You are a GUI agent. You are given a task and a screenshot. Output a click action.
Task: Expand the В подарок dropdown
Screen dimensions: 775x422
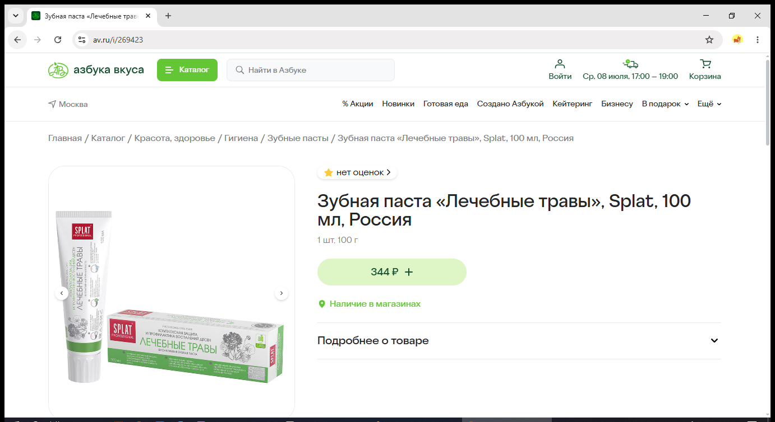665,104
